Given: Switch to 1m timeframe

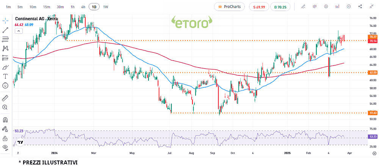Looking at the screenshot, I should (8, 7).
